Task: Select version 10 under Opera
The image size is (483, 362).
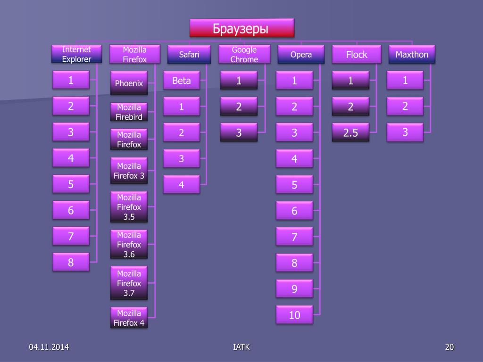Action: (x=294, y=315)
